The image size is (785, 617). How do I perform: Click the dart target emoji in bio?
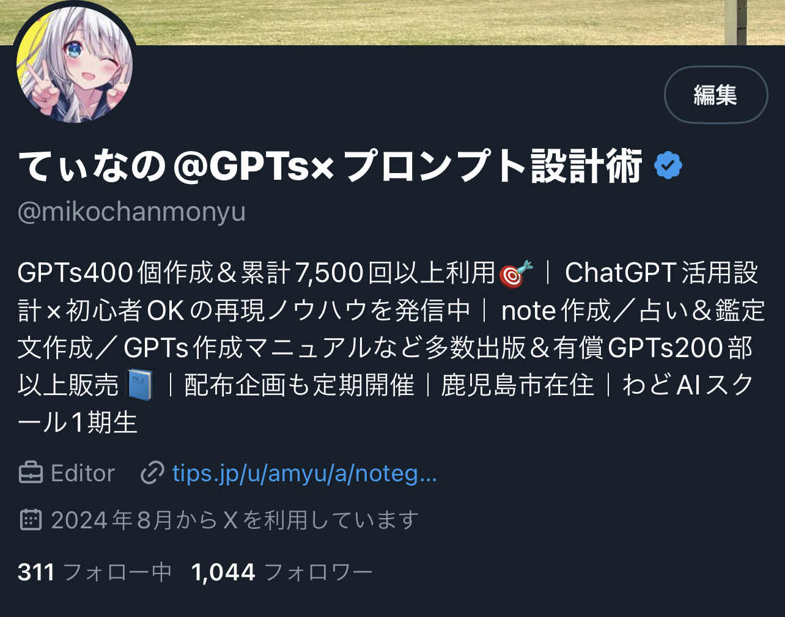pos(516,273)
